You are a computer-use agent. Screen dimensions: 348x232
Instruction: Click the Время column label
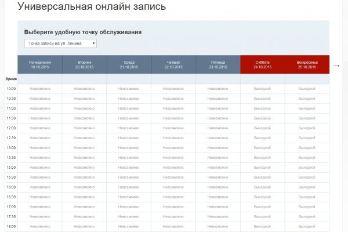11,78
